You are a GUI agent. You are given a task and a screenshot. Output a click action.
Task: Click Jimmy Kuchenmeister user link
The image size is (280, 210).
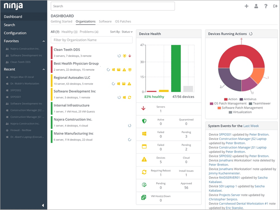click(x=224, y=173)
